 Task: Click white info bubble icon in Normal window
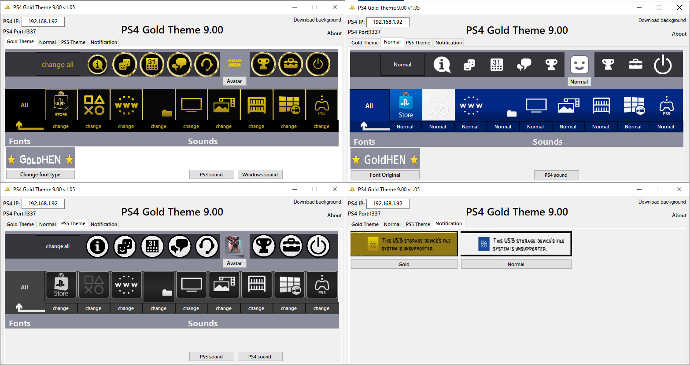point(442,65)
